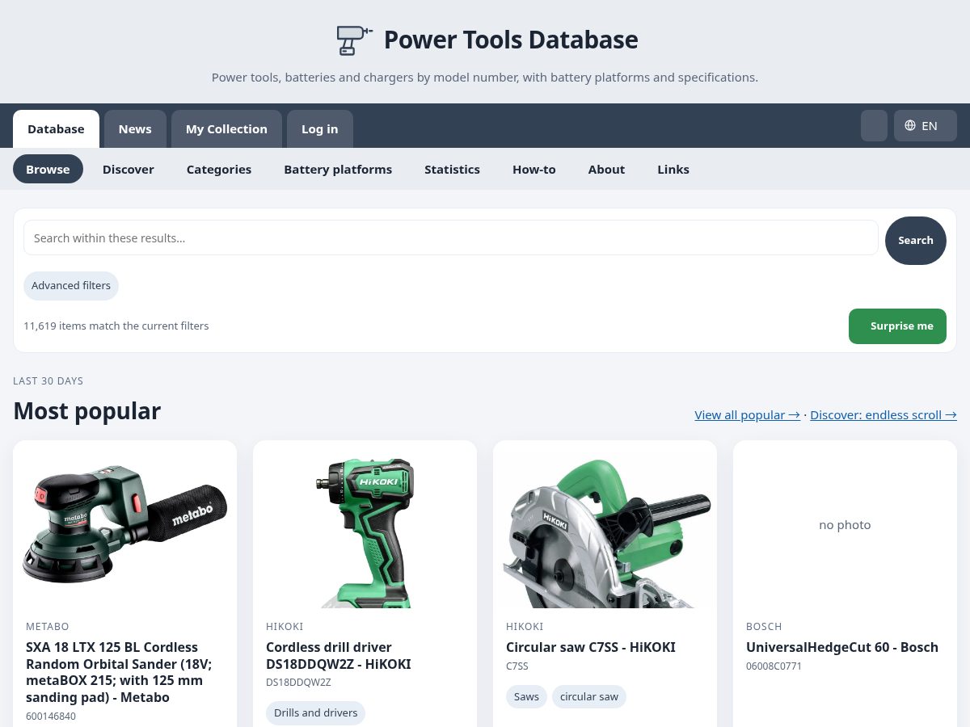Open the Categories section
Screen dimensions: 970x727
219,169
